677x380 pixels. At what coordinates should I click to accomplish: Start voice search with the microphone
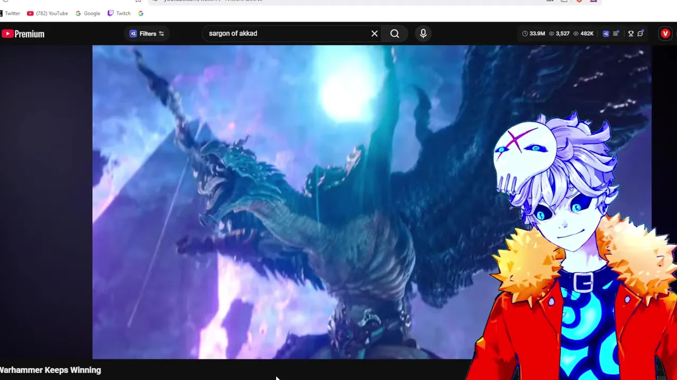point(423,34)
